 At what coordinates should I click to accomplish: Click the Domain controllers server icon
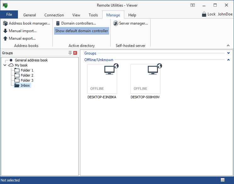pos(58,23)
